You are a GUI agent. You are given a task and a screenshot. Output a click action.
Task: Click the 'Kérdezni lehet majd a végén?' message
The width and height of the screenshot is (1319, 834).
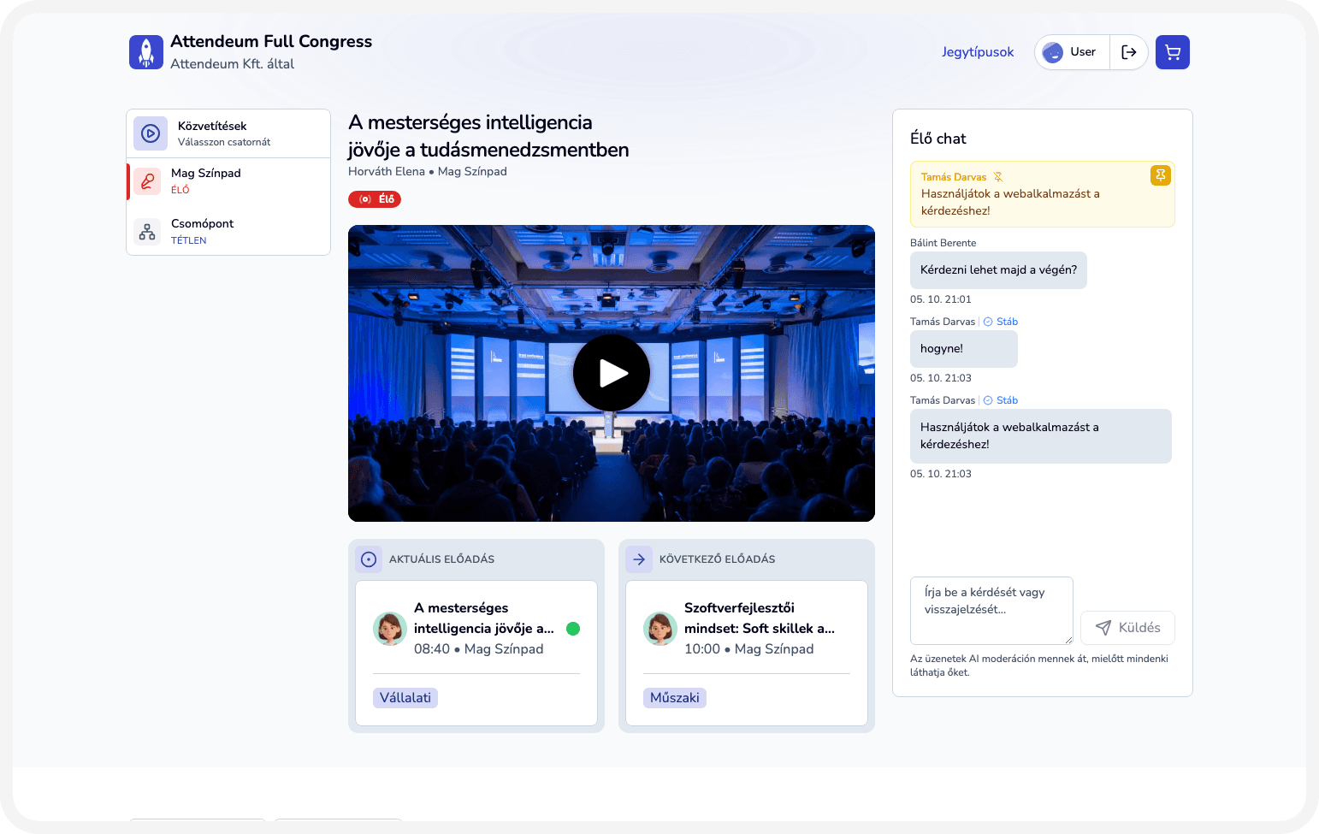click(998, 270)
